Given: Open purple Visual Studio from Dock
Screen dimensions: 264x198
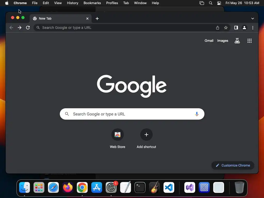Looking at the screenshot, I should (x=190, y=187).
